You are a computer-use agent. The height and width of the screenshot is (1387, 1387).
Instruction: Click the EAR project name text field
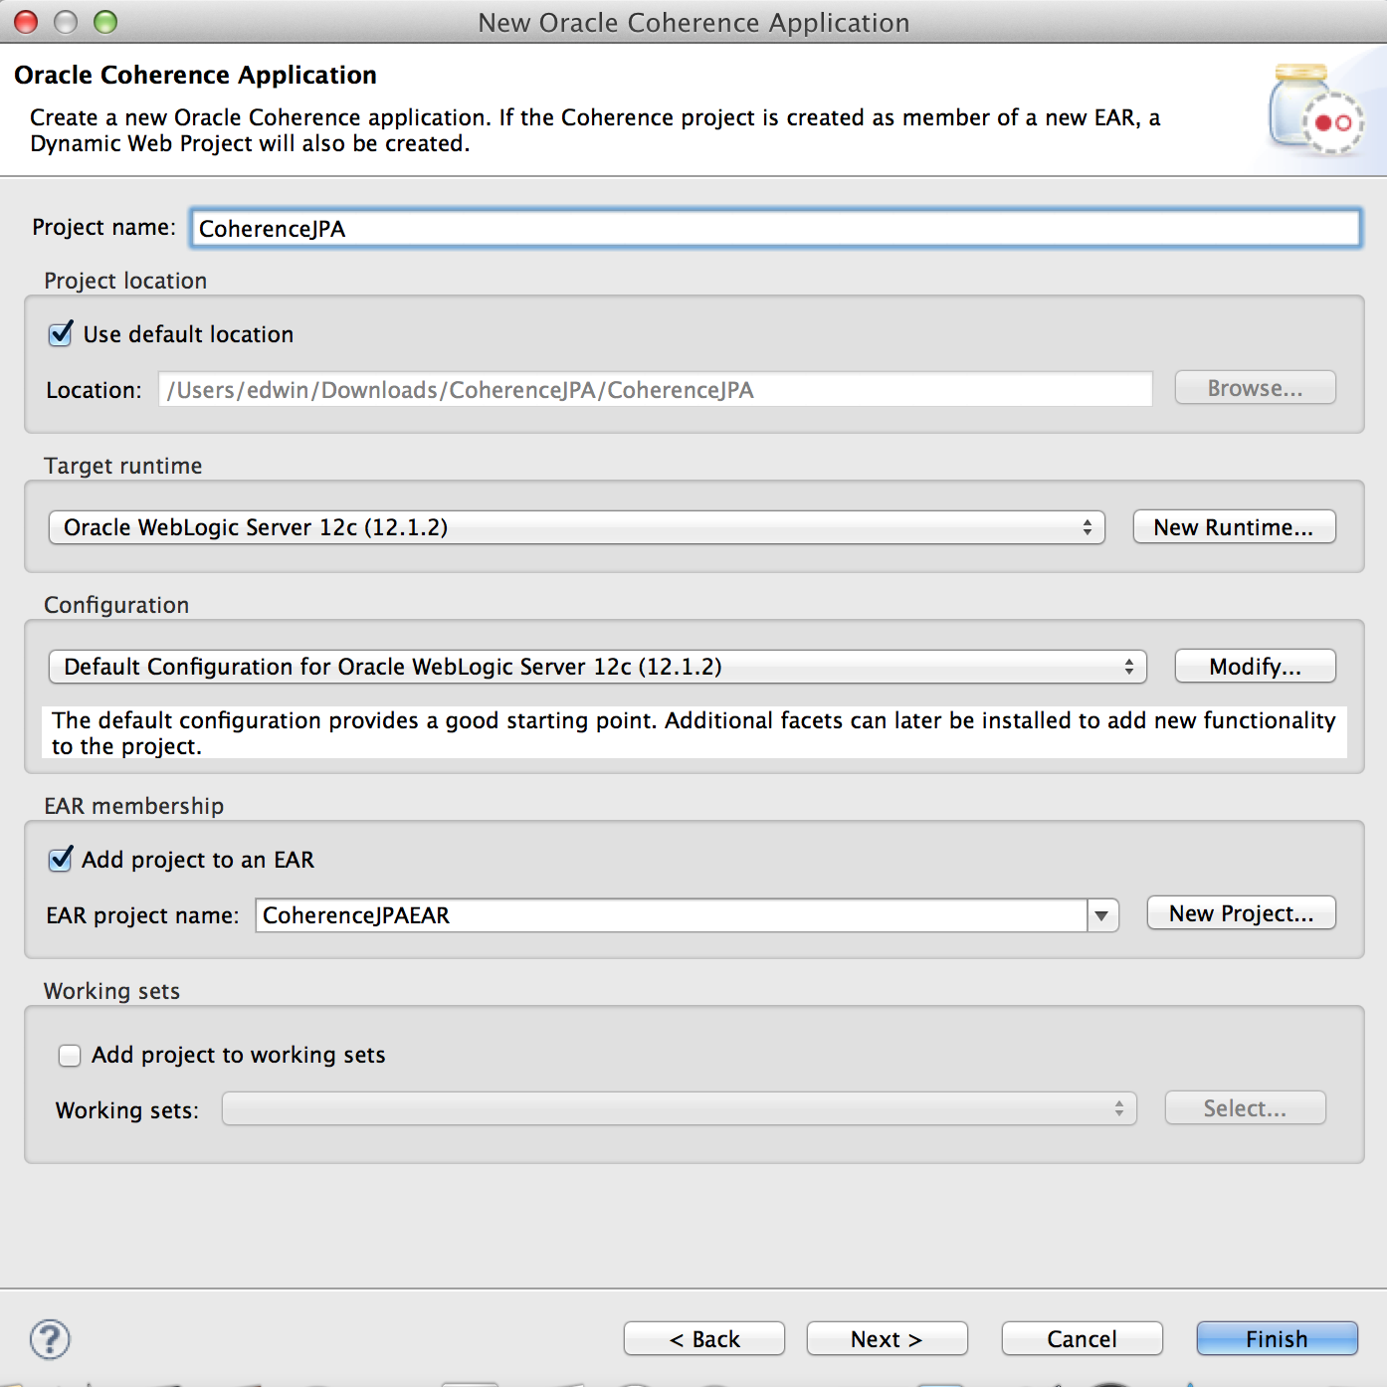point(672,915)
